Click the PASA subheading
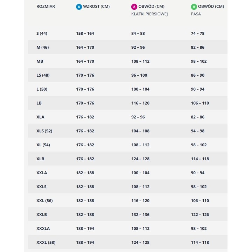Image resolution: width=252 pixels, height=252 pixels. (196, 14)
